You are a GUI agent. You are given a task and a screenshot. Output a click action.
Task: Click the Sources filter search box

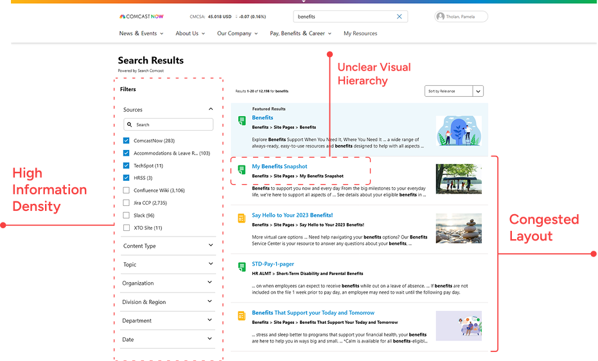click(x=168, y=124)
